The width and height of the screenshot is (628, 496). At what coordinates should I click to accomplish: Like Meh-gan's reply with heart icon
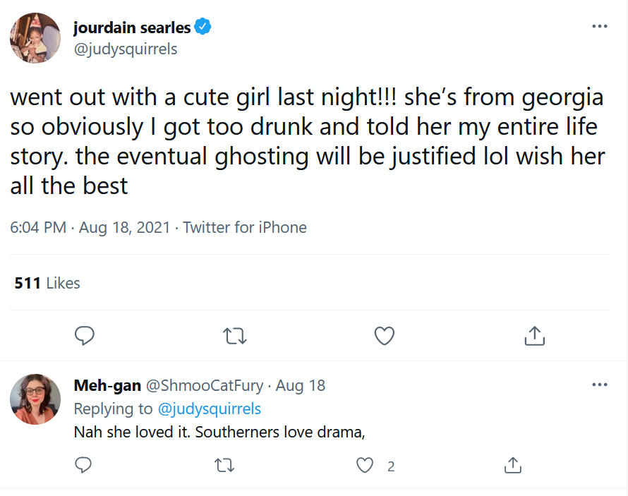point(365,465)
